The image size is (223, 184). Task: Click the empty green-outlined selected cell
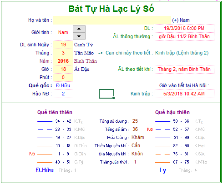coord(106,94)
